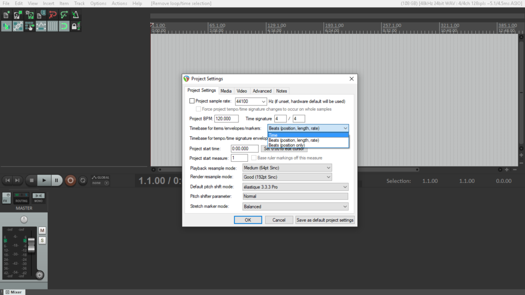Screen dimensions: 525x295
Task: Click the Save project toolbar icon
Action: (x=29, y=15)
